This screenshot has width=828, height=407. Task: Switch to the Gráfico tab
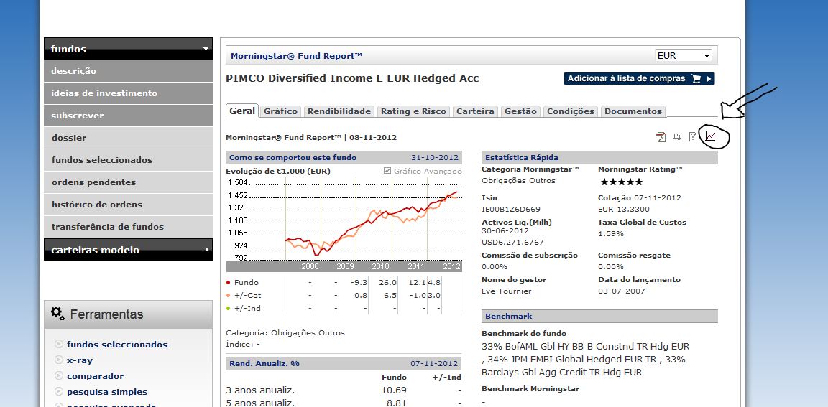(x=280, y=111)
